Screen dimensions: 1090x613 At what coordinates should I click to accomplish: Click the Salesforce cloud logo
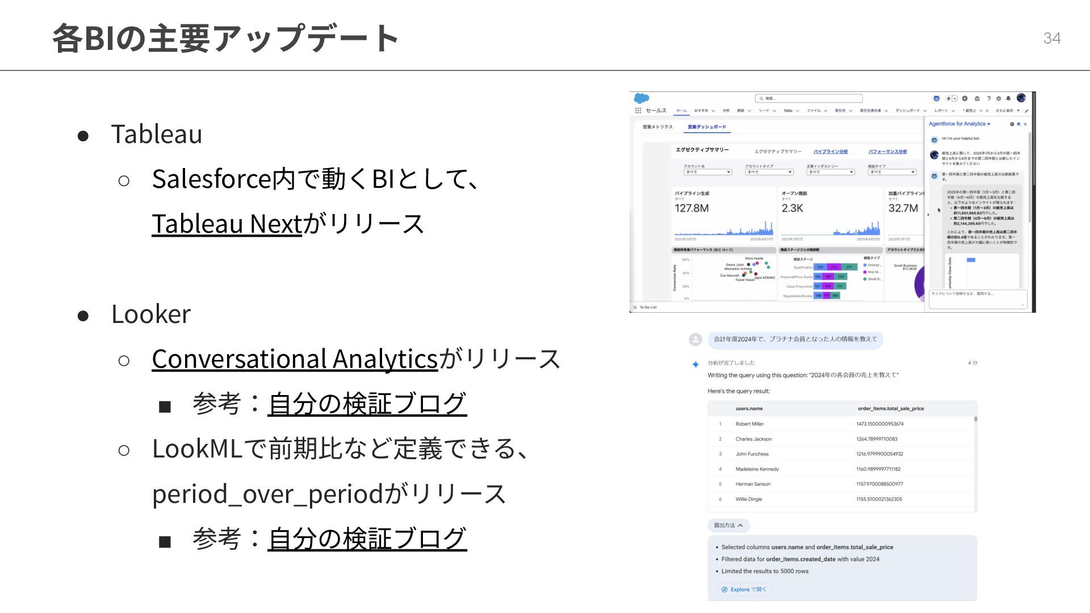[x=641, y=98]
